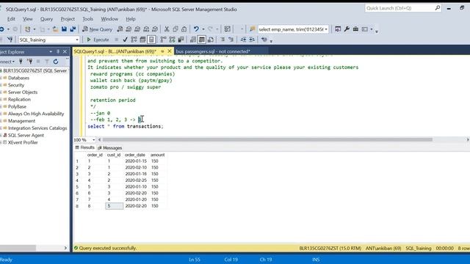470x264 pixels.
Task: Select the Databases node in tree
Action: point(18,78)
